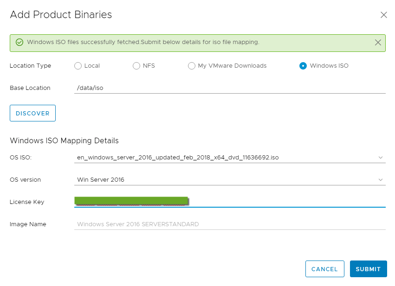Click the chevron arrow on OS version field

[381, 180]
